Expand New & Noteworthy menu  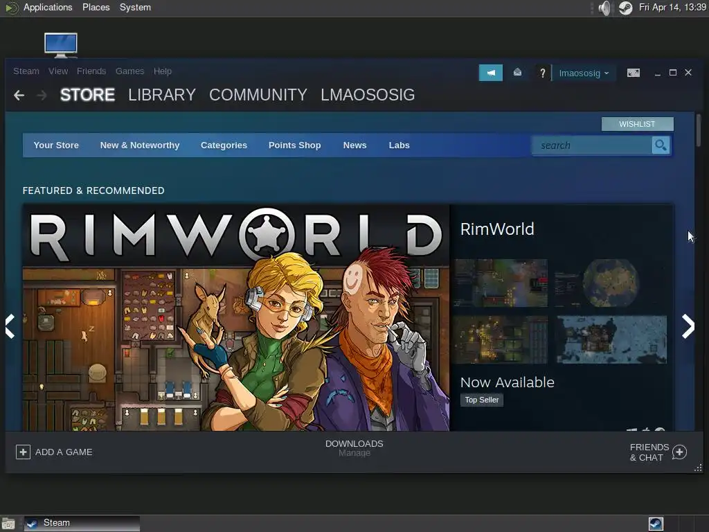click(x=140, y=145)
